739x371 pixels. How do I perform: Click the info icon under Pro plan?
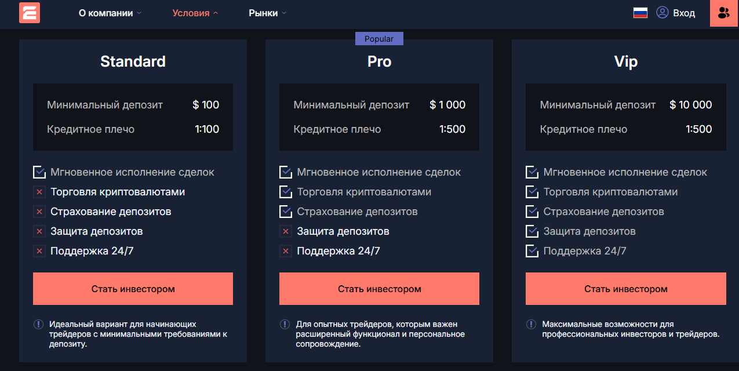pyautogui.click(x=285, y=325)
